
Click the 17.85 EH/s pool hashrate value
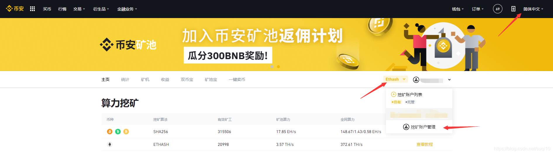coord(286,132)
